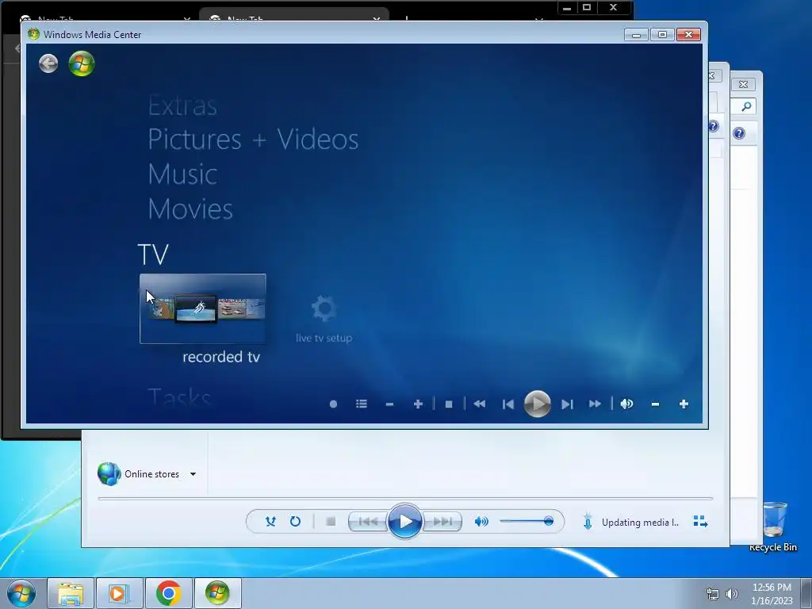Click the Stop button in Media Center

[449, 404]
